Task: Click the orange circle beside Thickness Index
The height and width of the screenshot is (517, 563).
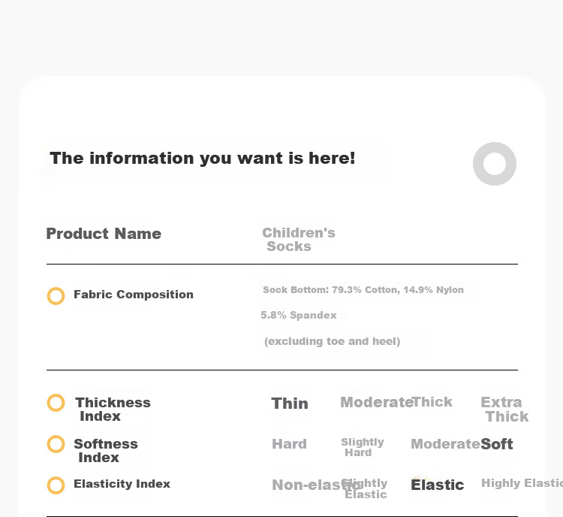Action: pyautogui.click(x=56, y=403)
